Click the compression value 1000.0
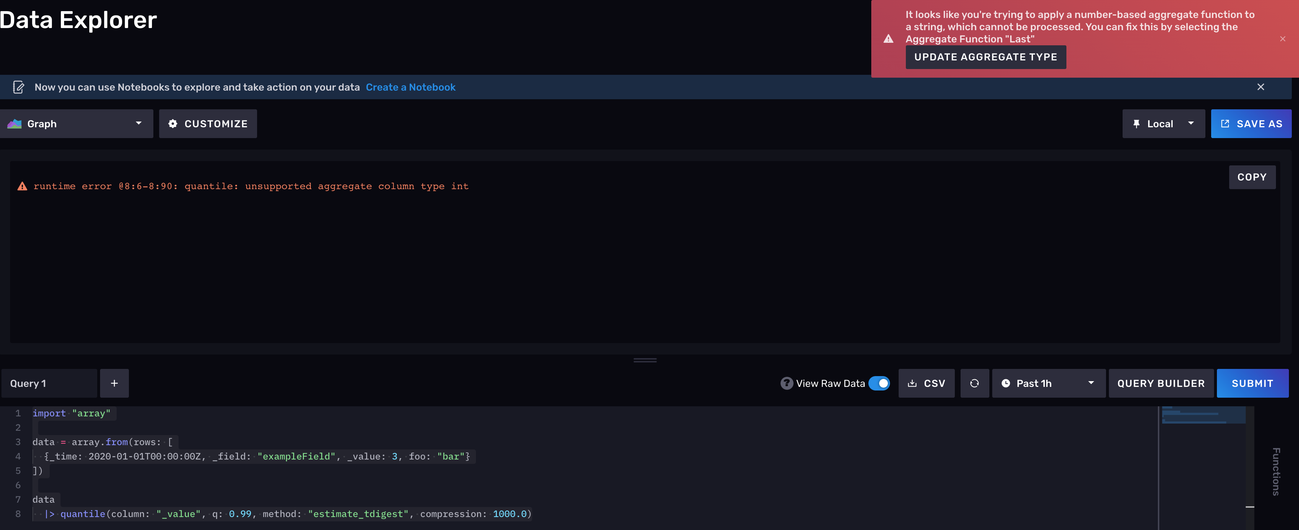The height and width of the screenshot is (530, 1299). [510, 514]
